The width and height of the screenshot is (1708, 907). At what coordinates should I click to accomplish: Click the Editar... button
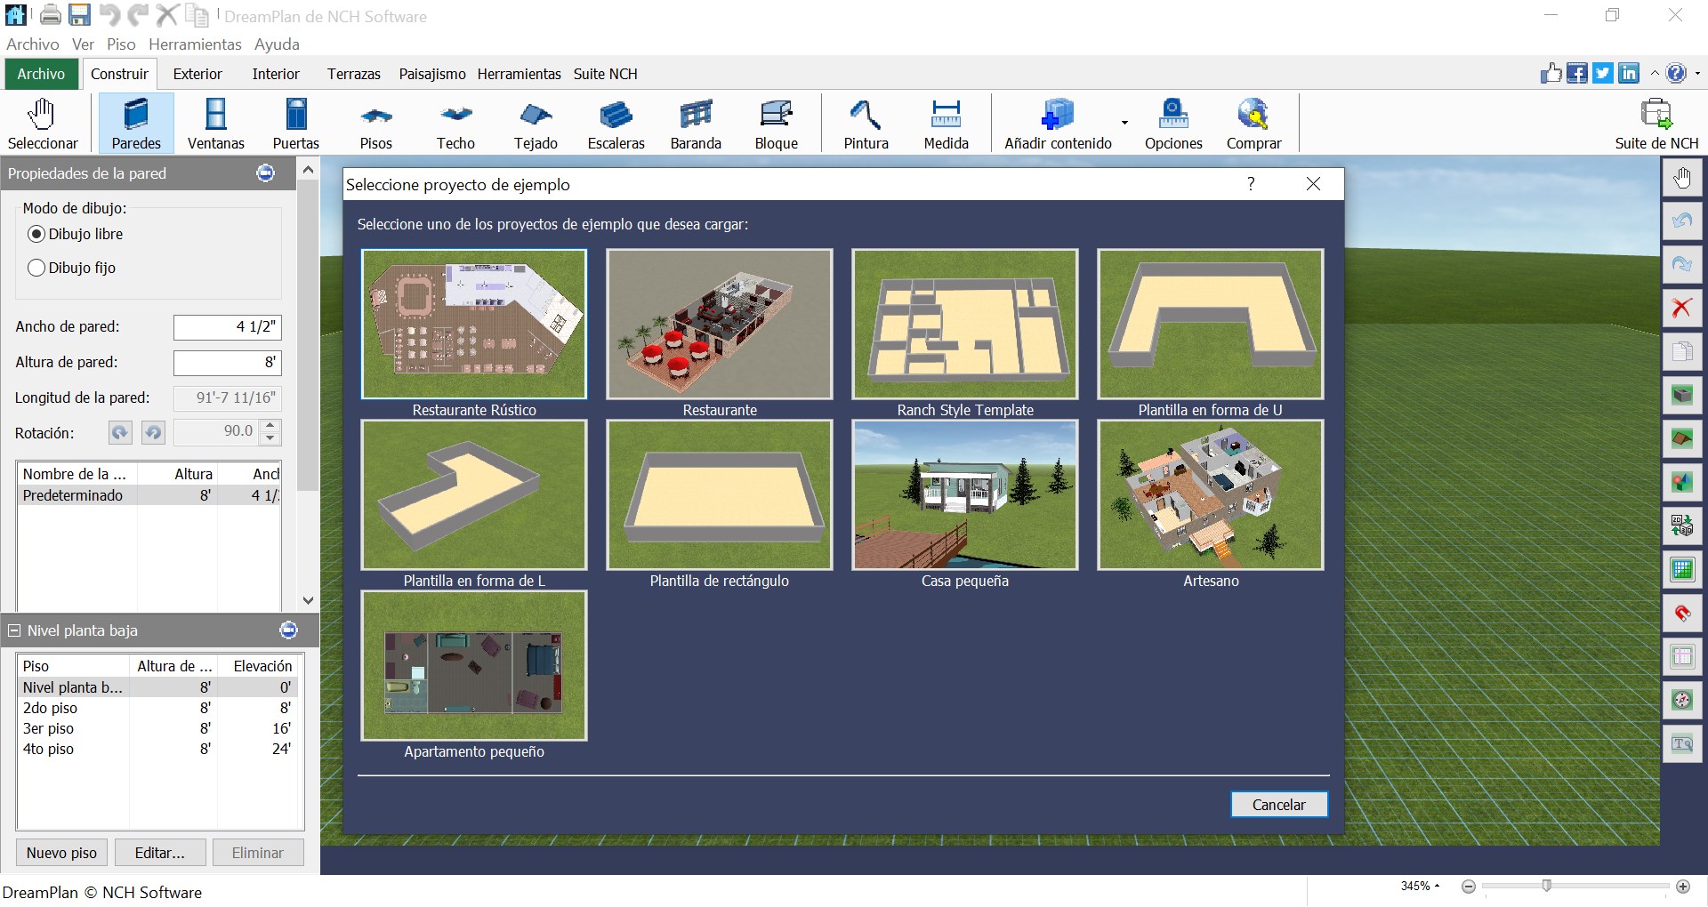[x=160, y=853]
